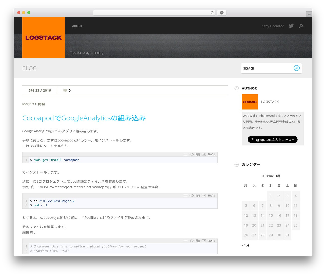The width and height of the screenshot is (326, 276).
Task: Go to the previous month via « 5月
Action: 246,245
